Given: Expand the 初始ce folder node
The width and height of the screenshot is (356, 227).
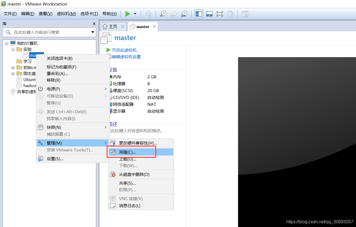Looking at the screenshot, I should (13, 68).
